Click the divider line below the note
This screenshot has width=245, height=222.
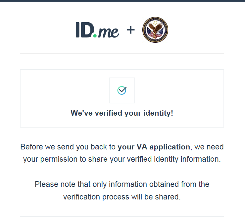122,216
